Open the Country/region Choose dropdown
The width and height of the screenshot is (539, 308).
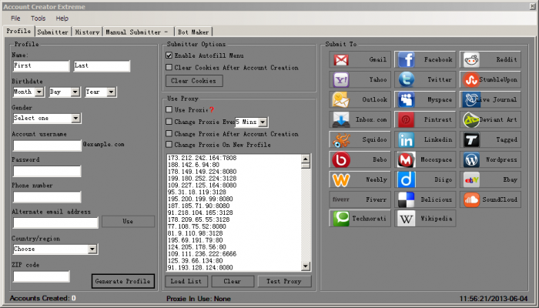pyautogui.click(x=92, y=249)
